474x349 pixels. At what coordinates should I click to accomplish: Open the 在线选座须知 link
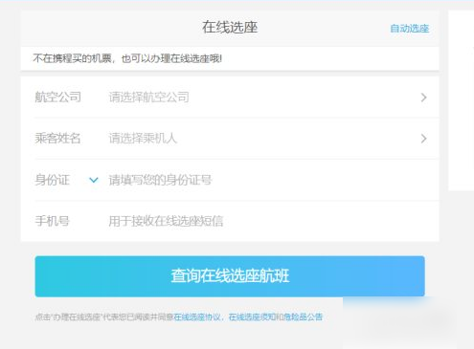[x=252, y=317]
